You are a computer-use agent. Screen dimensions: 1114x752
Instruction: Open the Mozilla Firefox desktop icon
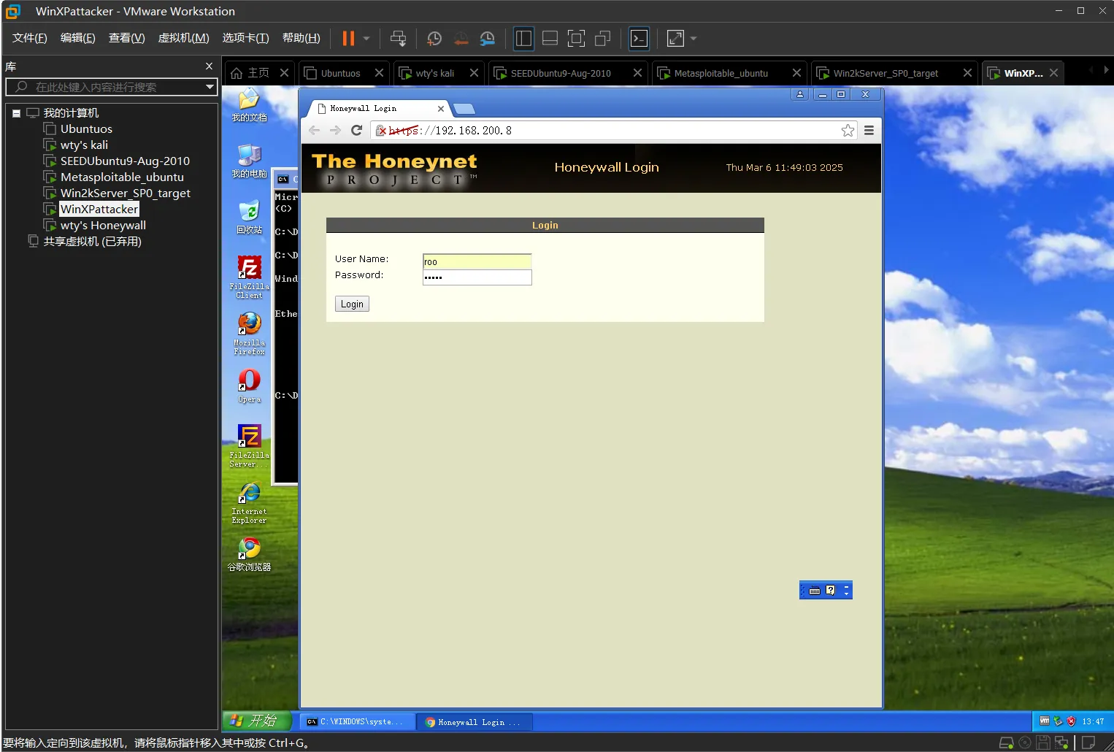(x=249, y=334)
